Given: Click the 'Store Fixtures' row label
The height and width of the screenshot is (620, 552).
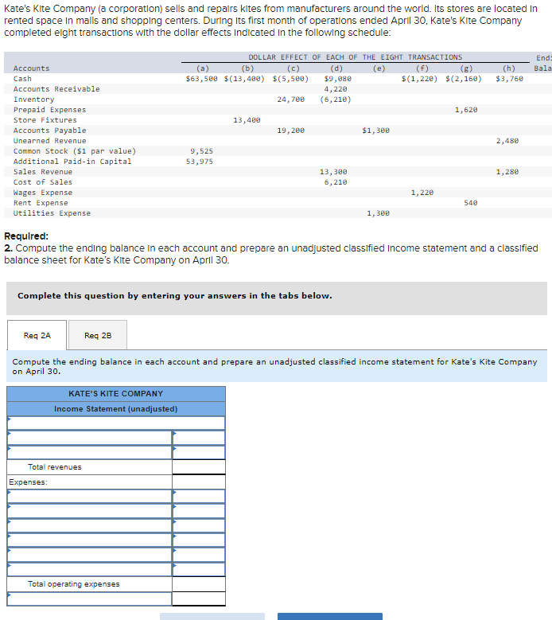Looking at the screenshot, I should 45,120.
